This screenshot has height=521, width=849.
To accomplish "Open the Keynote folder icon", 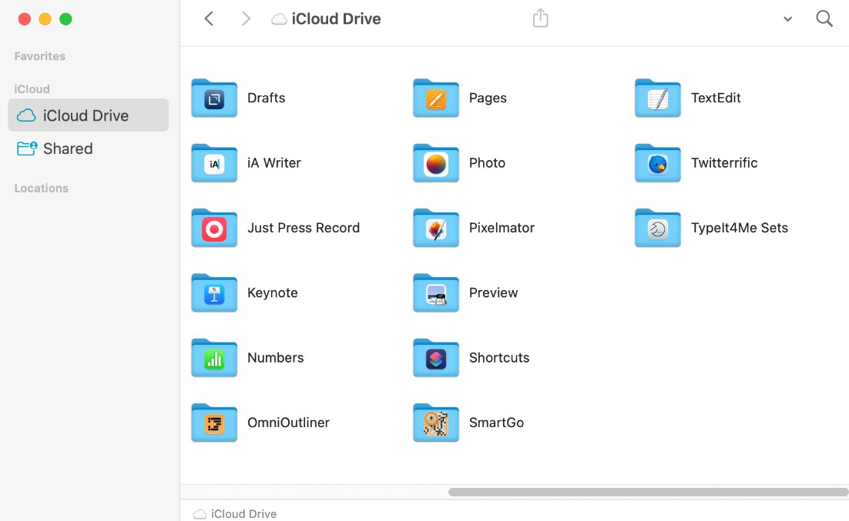I will point(214,292).
